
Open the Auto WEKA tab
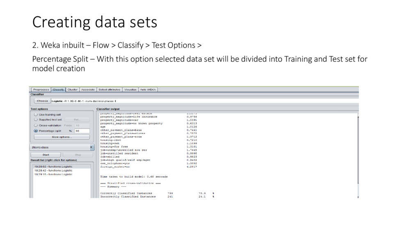pos(148,90)
